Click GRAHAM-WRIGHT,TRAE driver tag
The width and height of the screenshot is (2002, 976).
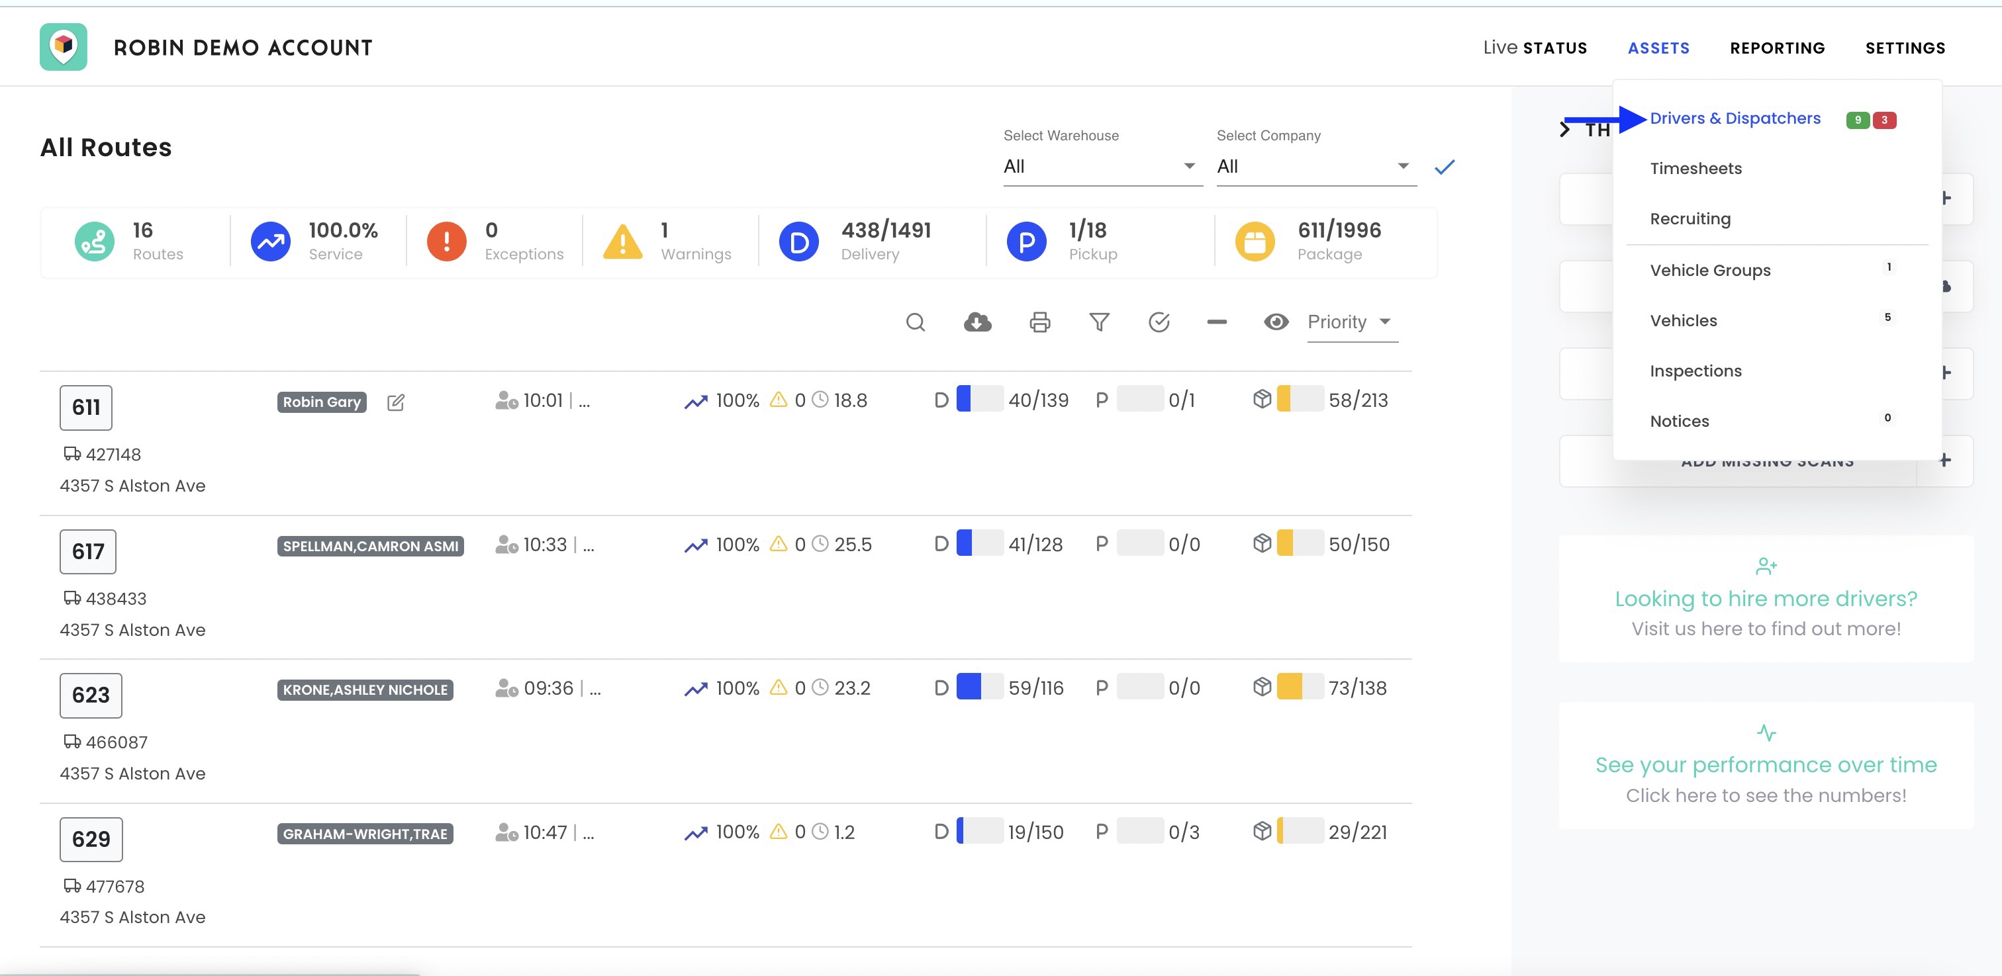point(365,834)
